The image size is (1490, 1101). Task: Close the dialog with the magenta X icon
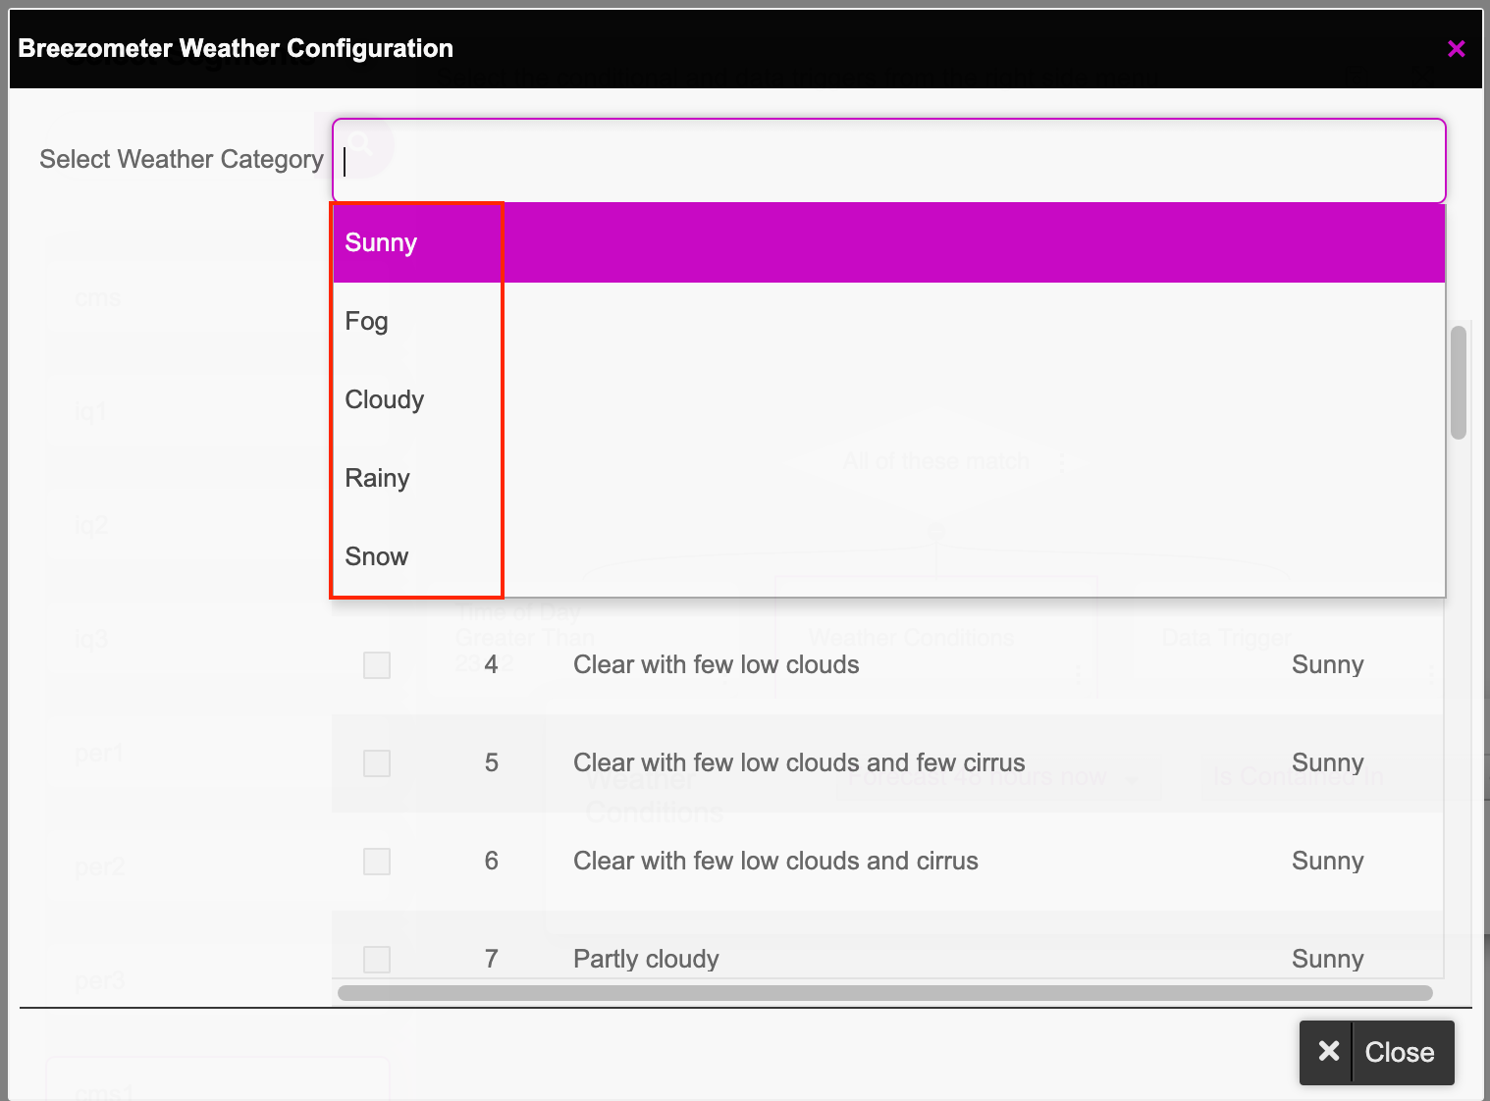tap(1456, 49)
